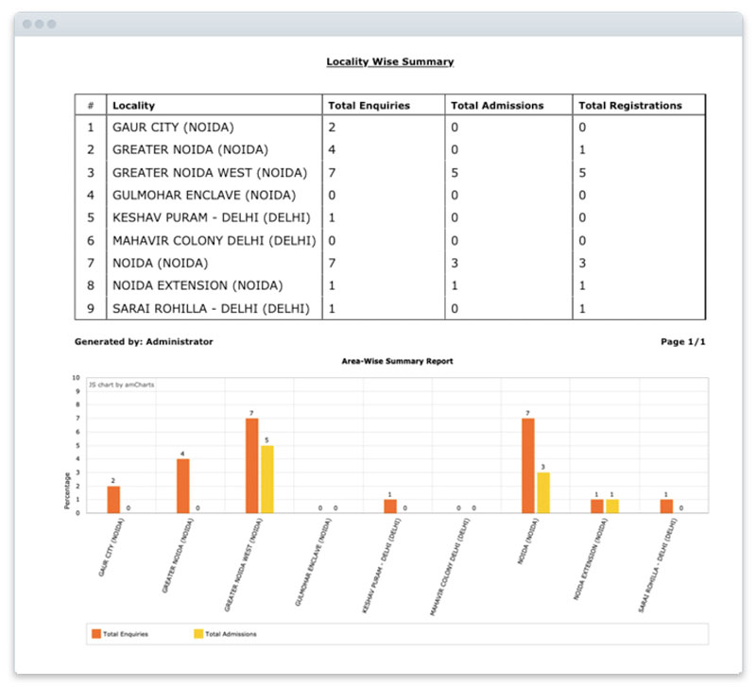756x687 pixels.
Task: Select the GREATER NOIDA (NOIDA) table row
Action: tap(389, 150)
